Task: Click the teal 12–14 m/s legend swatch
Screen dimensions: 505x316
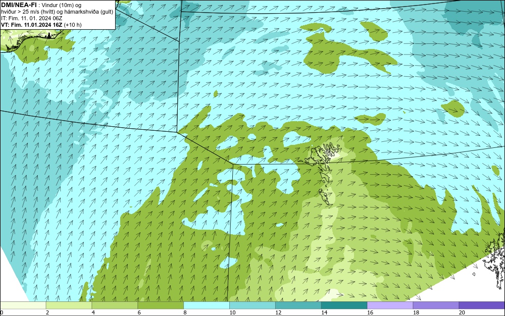Action: [298, 305]
